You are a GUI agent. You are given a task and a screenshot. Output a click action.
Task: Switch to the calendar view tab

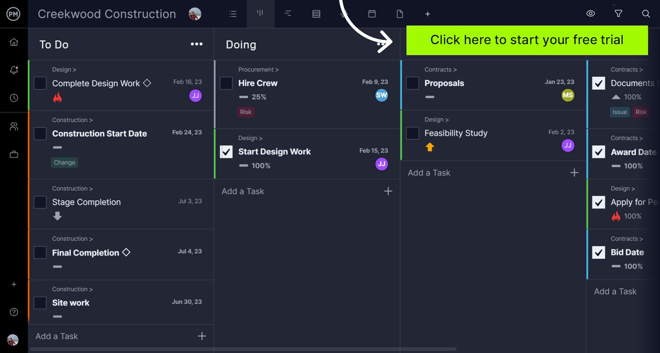pos(372,14)
